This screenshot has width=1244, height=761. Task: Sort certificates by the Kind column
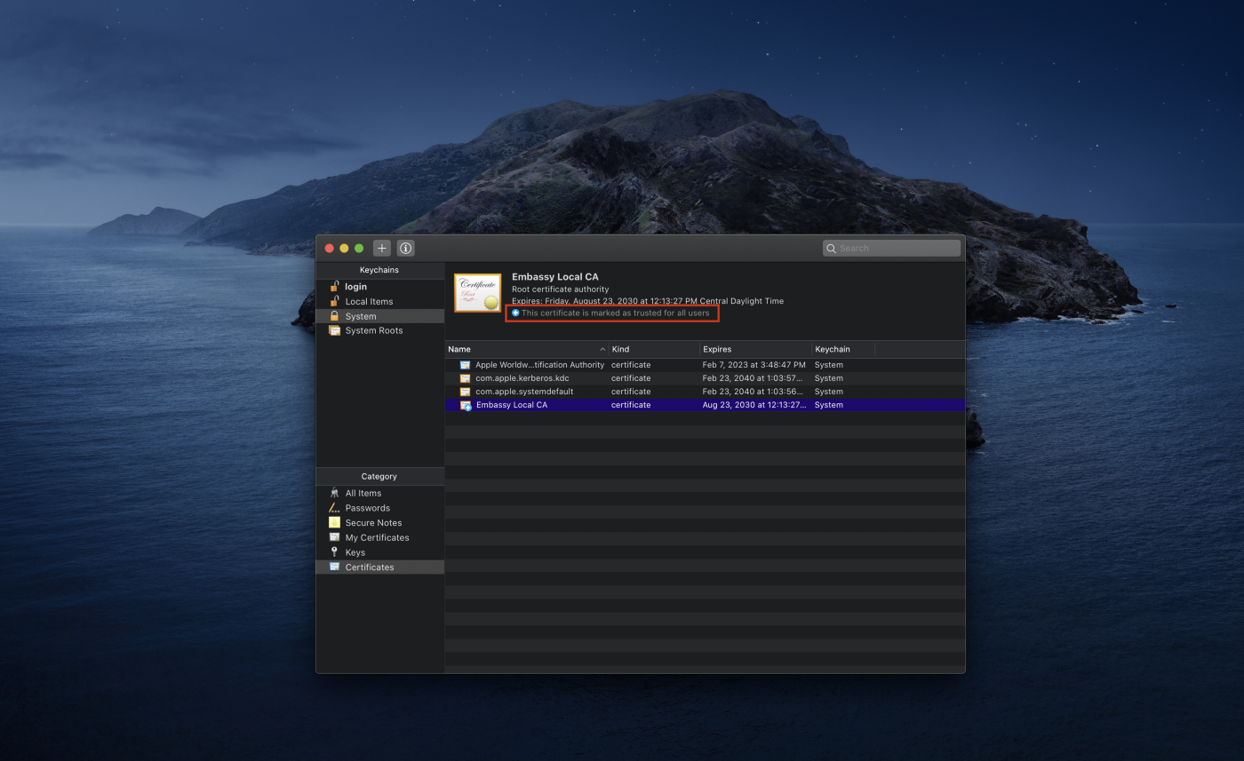point(653,349)
